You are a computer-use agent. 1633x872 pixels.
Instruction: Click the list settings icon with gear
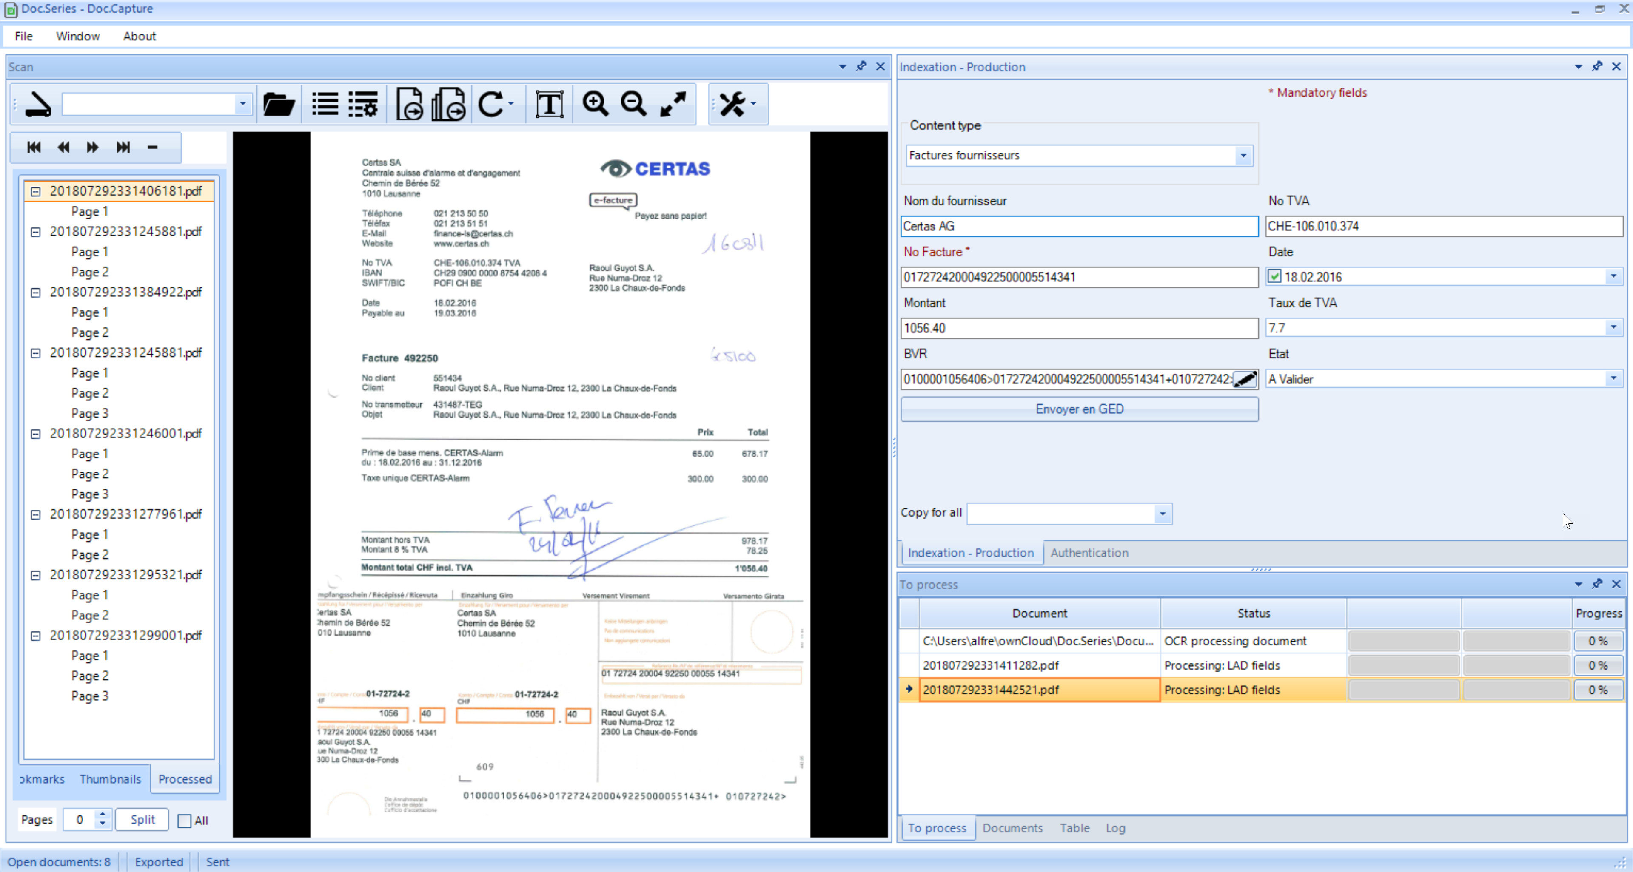coord(363,104)
